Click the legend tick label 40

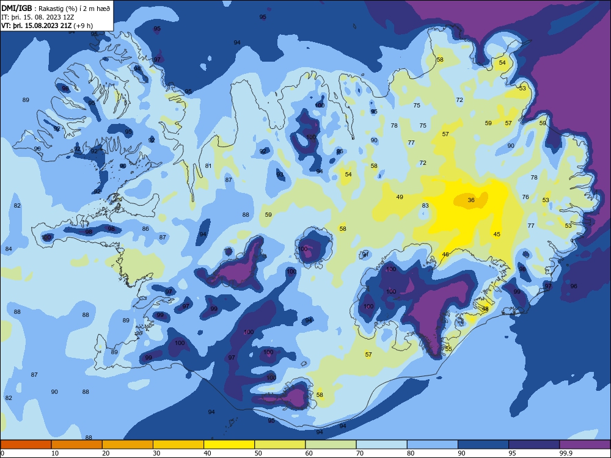tap(208, 453)
